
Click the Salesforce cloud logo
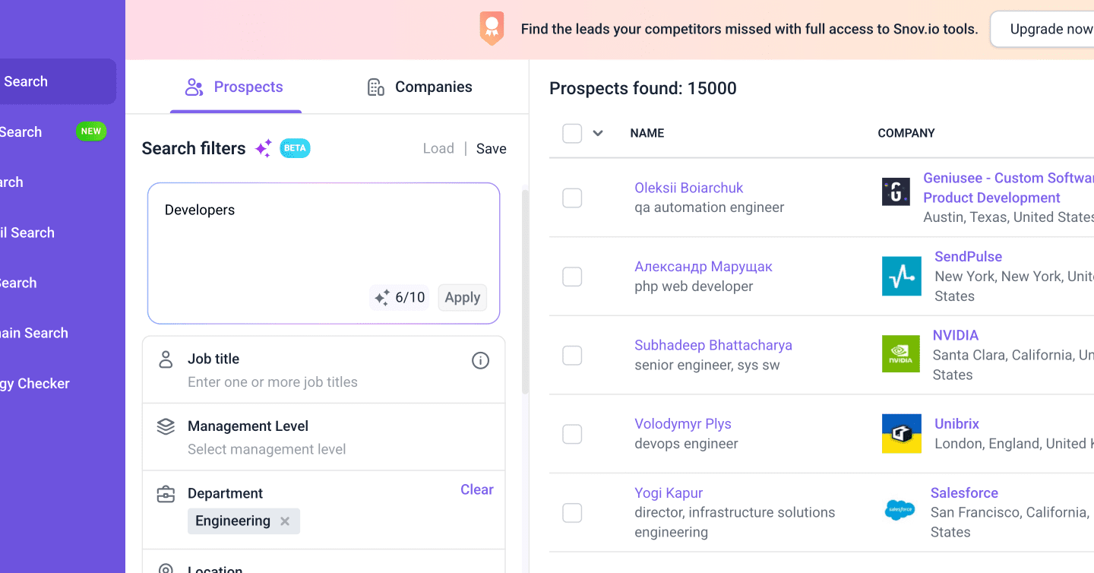click(x=900, y=510)
